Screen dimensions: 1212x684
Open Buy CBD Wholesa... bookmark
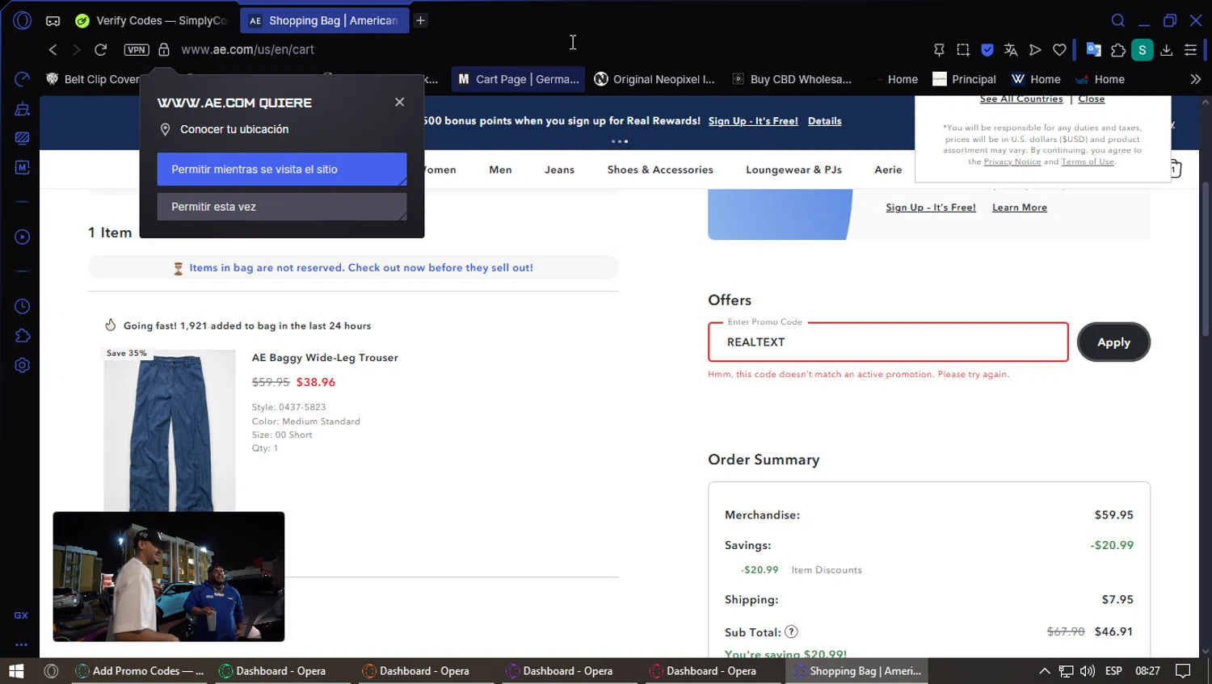click(x=792, y=79)
